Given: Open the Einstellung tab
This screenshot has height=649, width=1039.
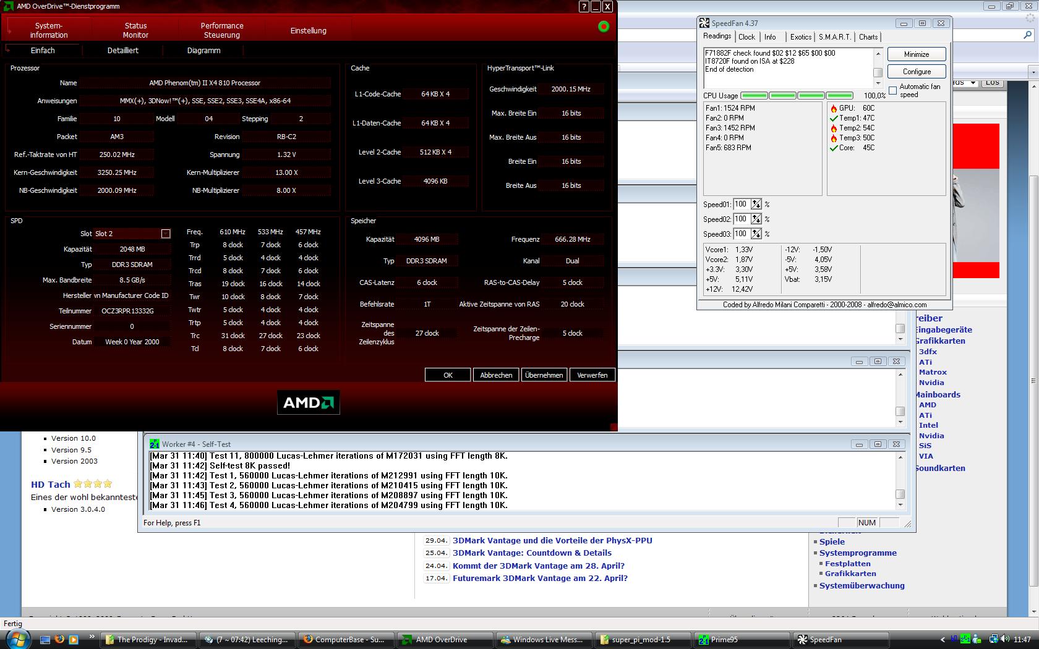Looking at the screenshot, I should [309, 30].
